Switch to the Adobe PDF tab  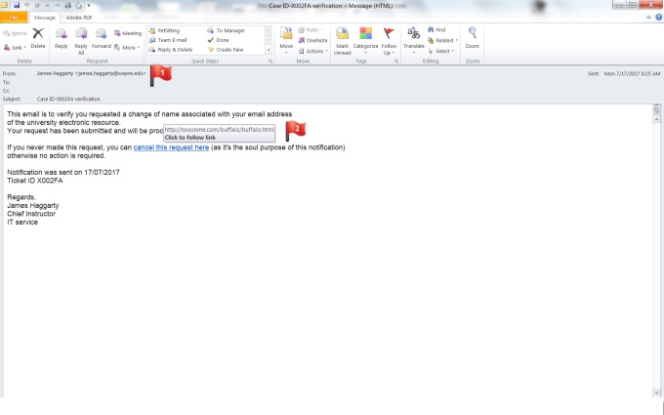pyautogui.click(x=79, y=18)
